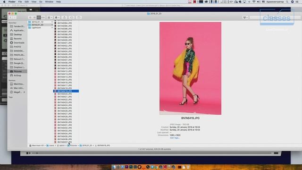
Task: Open the View menu
Action: (x=34, y=2)
